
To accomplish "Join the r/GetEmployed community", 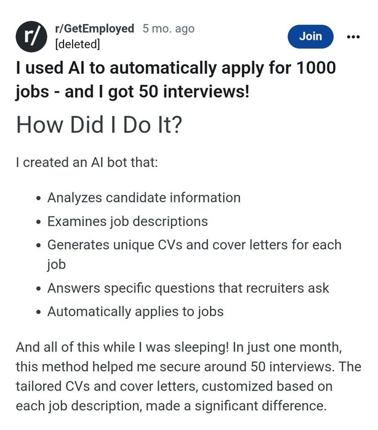I will click(x=310, y=36).
